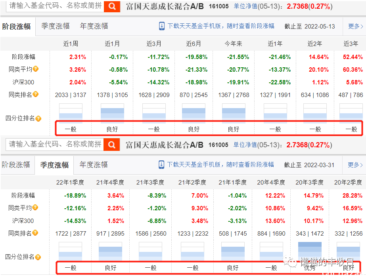366x278 pixels.
Task: Click 更多 link beside date 2022-05-13
Action: point(356,26)
